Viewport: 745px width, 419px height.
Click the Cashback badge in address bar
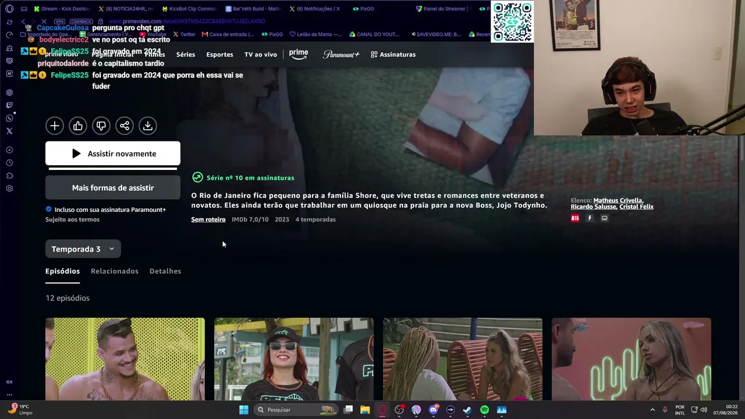tap(81, 22)
